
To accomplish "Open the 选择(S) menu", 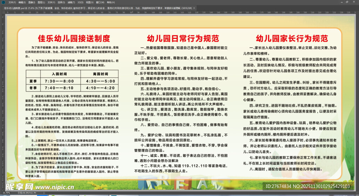I will (x=61, y=2).
